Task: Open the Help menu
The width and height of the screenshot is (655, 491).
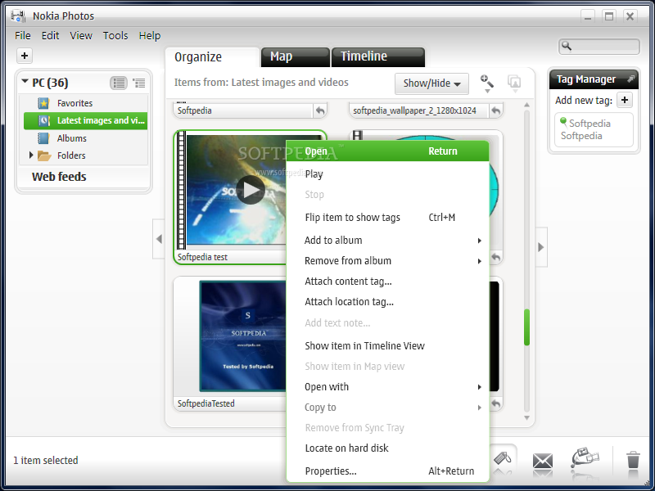Action: [150, 36]
